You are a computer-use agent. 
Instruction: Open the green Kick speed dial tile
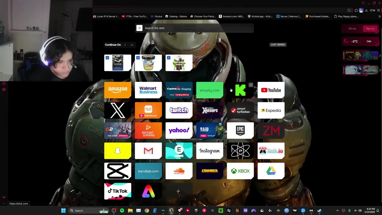(x=240, y=90)
